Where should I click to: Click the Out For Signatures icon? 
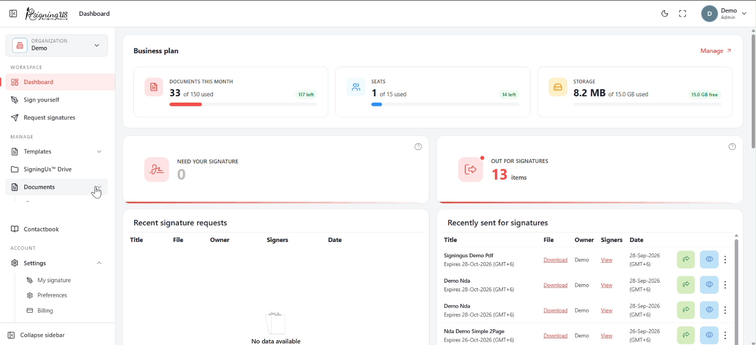[471, 169]
